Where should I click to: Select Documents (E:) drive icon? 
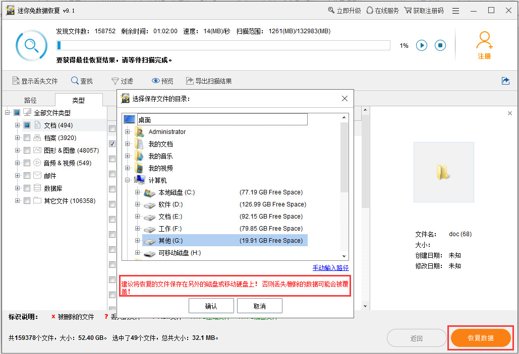tap(150, 217)
